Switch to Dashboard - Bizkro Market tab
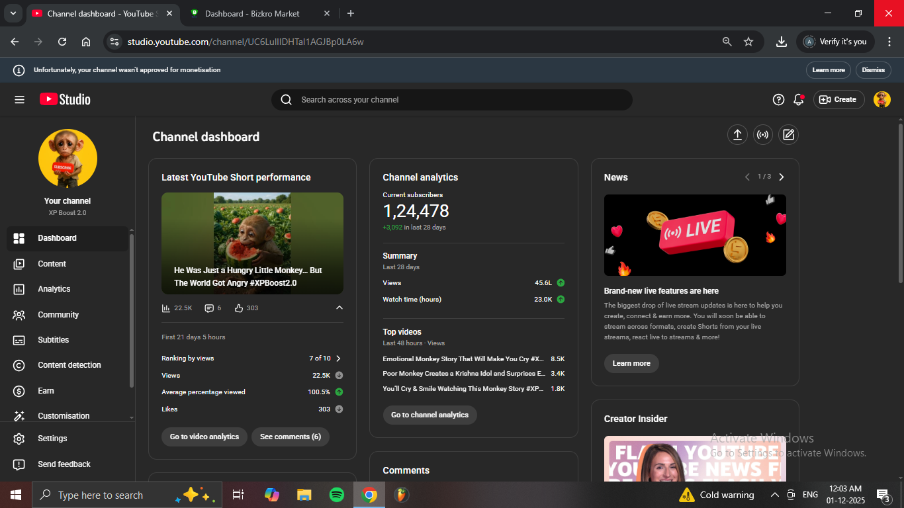This screenshot has width=904, height=508. (x=251, y=13)
